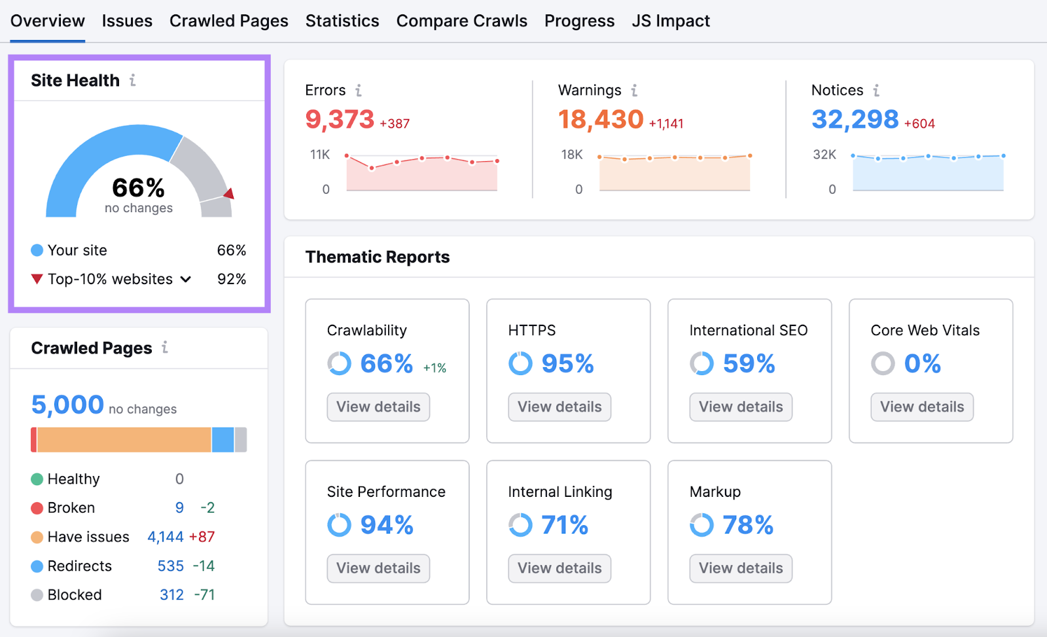The width and height of the screenshot is (1047, 637).
Task: Click the Have issues count 4,144
Action: tap(166, 537)
